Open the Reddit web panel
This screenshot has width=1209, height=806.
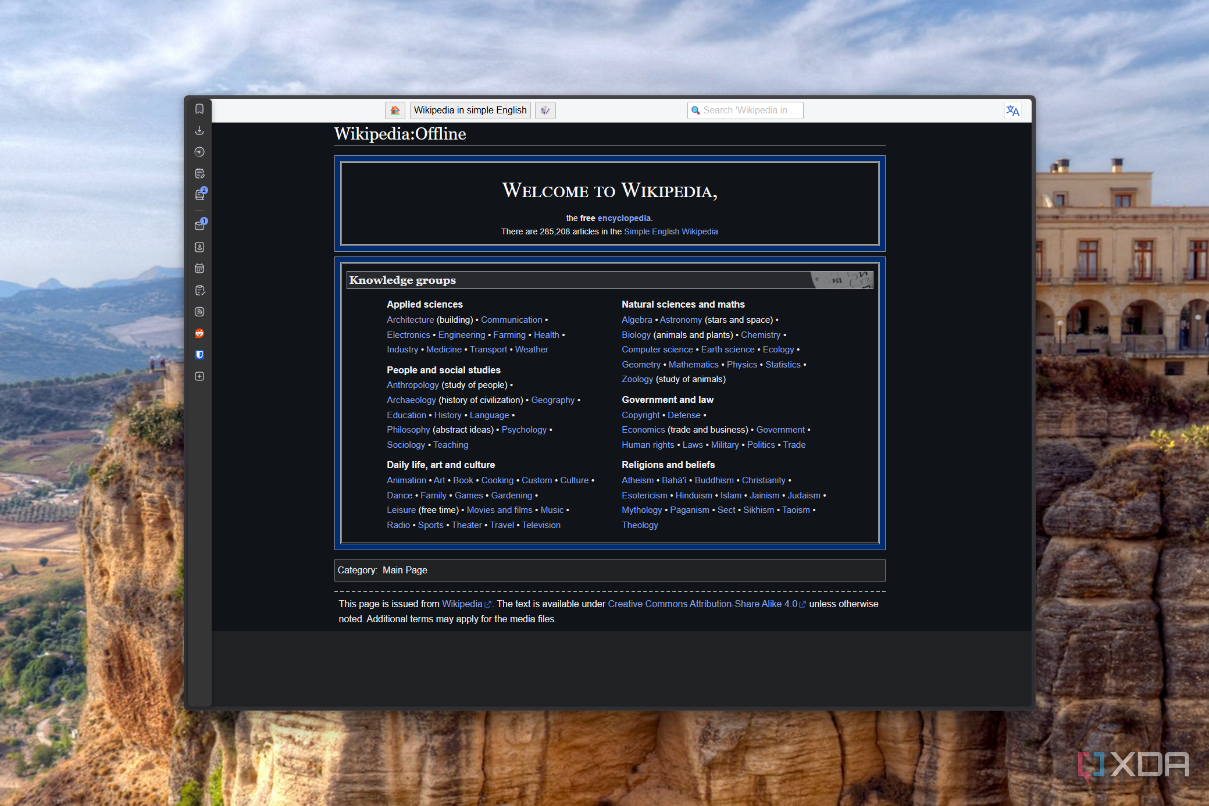click(x=199, y=333)
